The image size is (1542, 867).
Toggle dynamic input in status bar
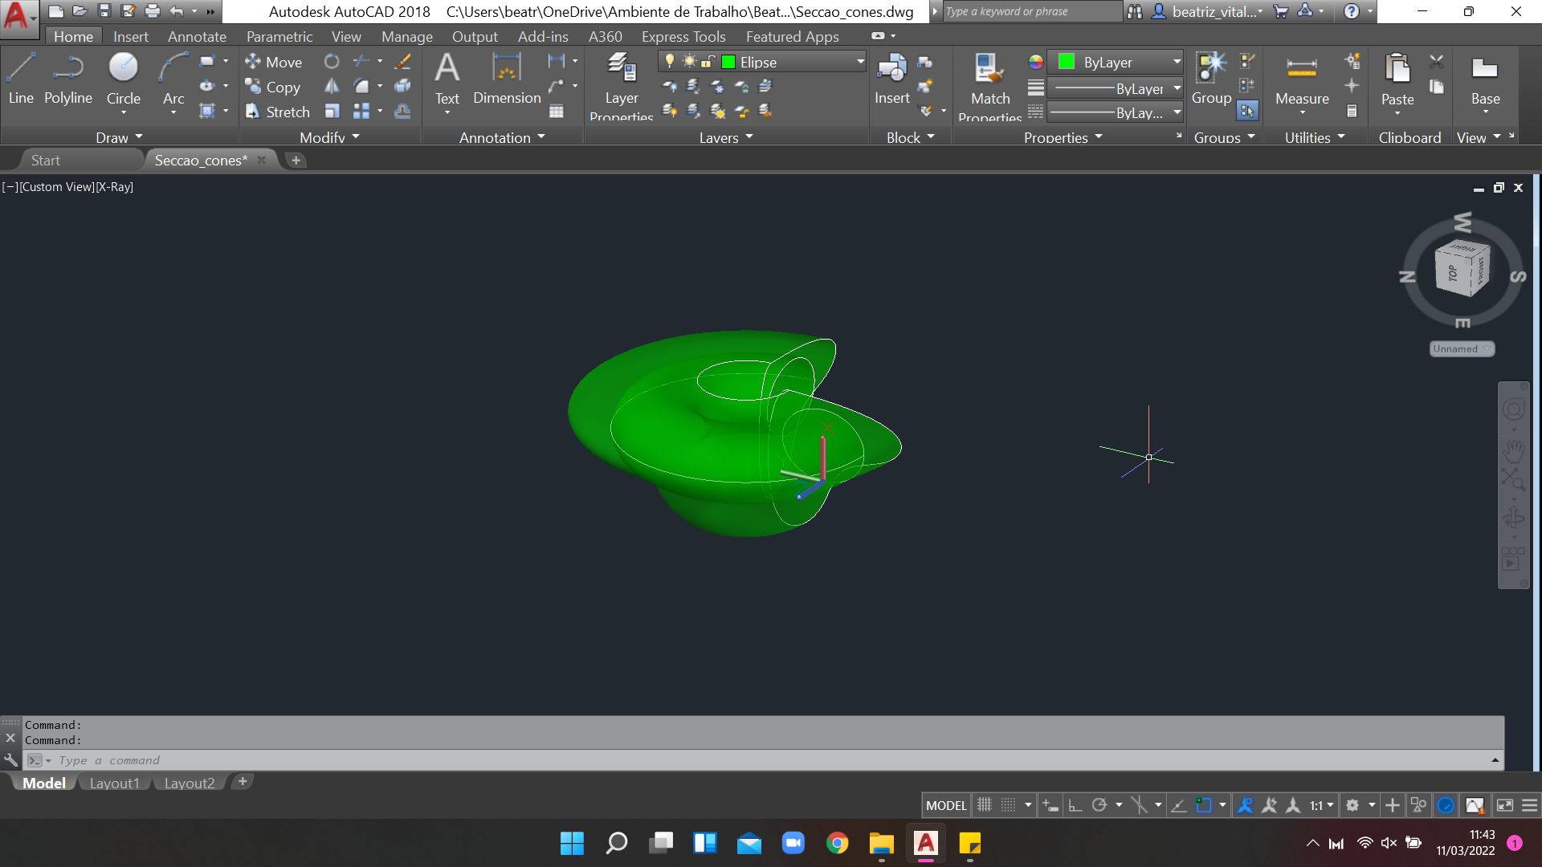click(1050, 804)
